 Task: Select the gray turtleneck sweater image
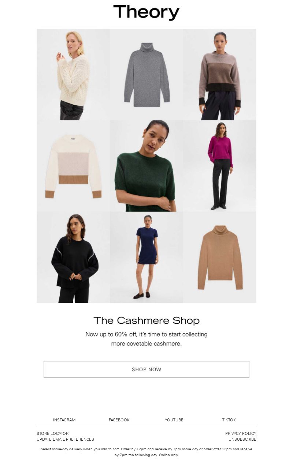click(146, 75)
